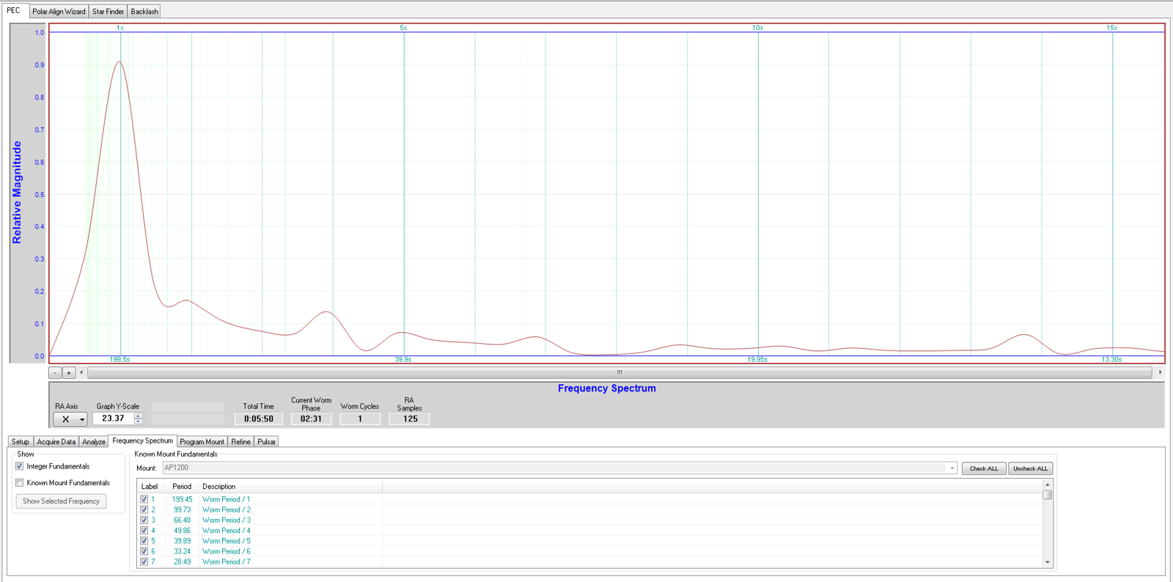The width and height of the screenshot is (1173, 582).
Task: Toggle the Integer Fundamentals checkbox
Action: (x=20, y=466)
